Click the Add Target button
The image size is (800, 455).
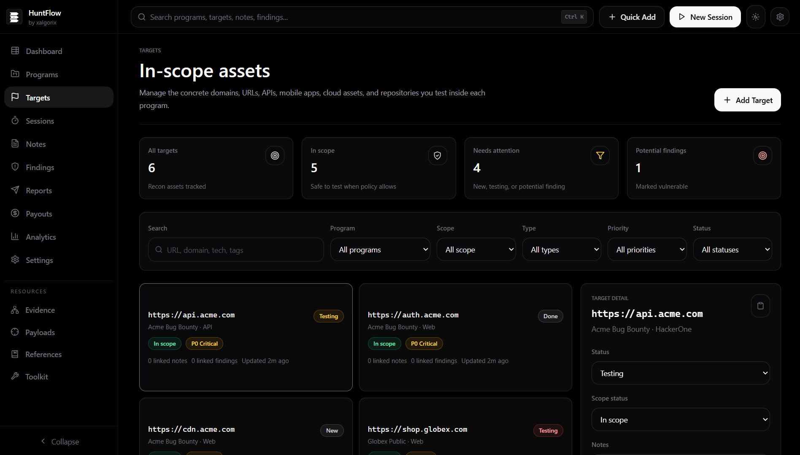tap(747, 100)
